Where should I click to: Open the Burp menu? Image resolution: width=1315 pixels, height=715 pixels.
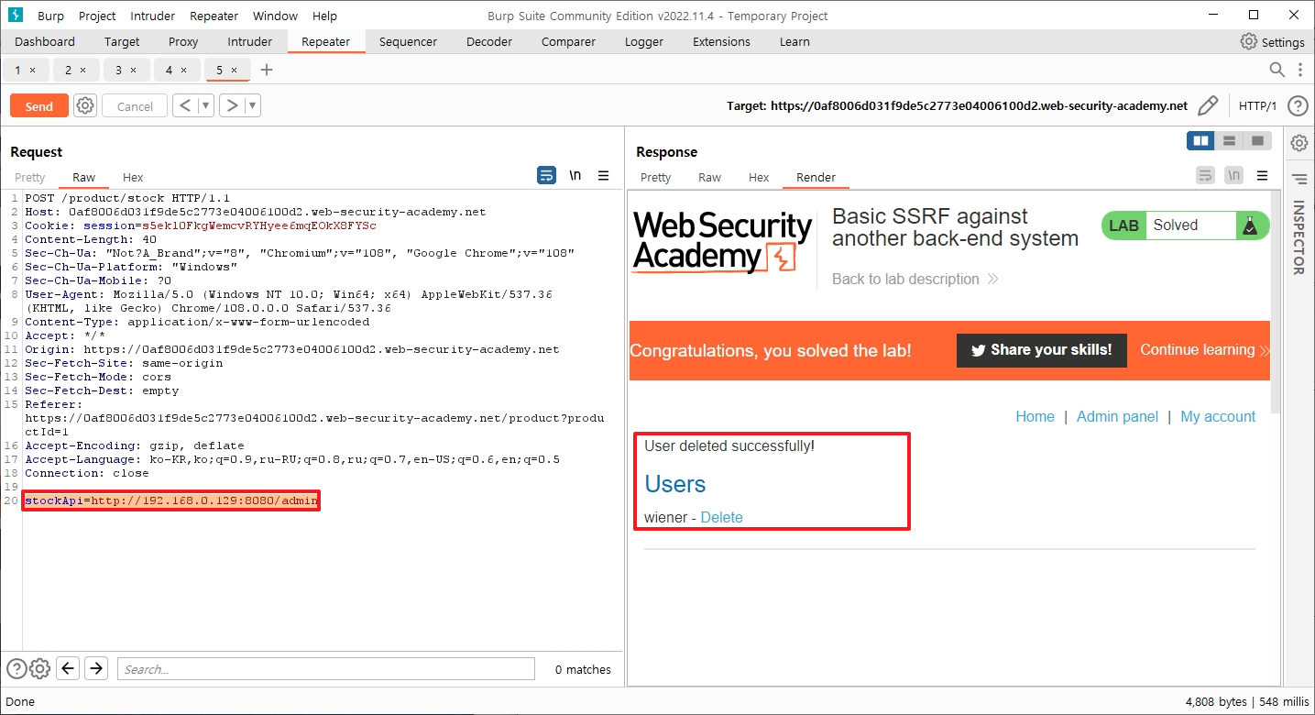[50, 16]
